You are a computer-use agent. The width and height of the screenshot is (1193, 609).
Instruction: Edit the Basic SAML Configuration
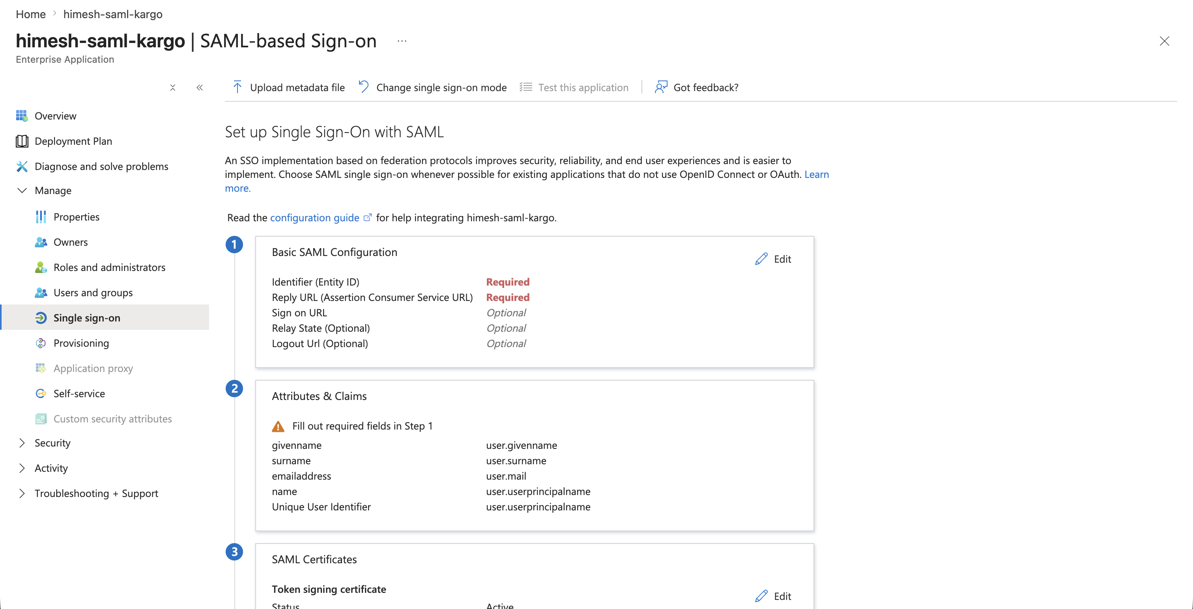tap(773, 259)
